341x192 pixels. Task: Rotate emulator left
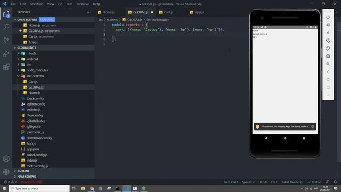pos(328,41)
